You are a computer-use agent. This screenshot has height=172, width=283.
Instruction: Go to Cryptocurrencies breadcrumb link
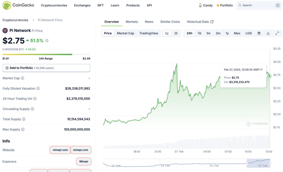(15, 20)
